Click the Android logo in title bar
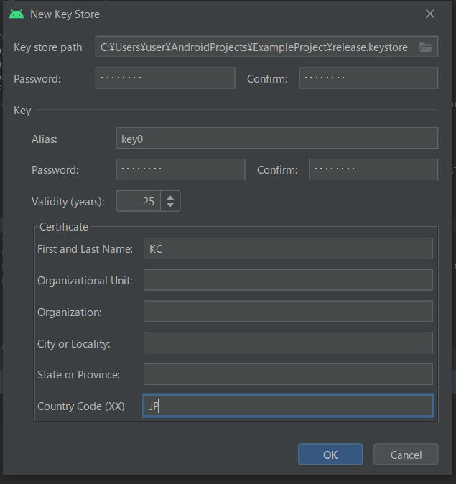Screen dimensions: 456x484 17,14
